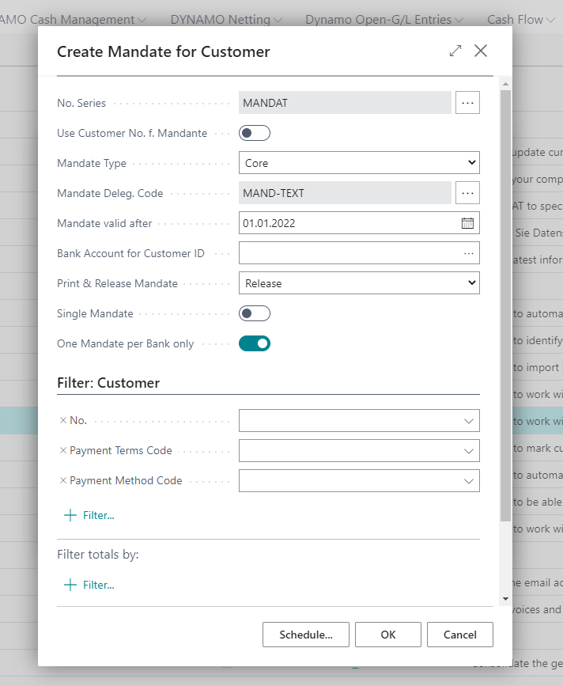Confirm with the OK button

pyautogui.click(x=388, y=635)
